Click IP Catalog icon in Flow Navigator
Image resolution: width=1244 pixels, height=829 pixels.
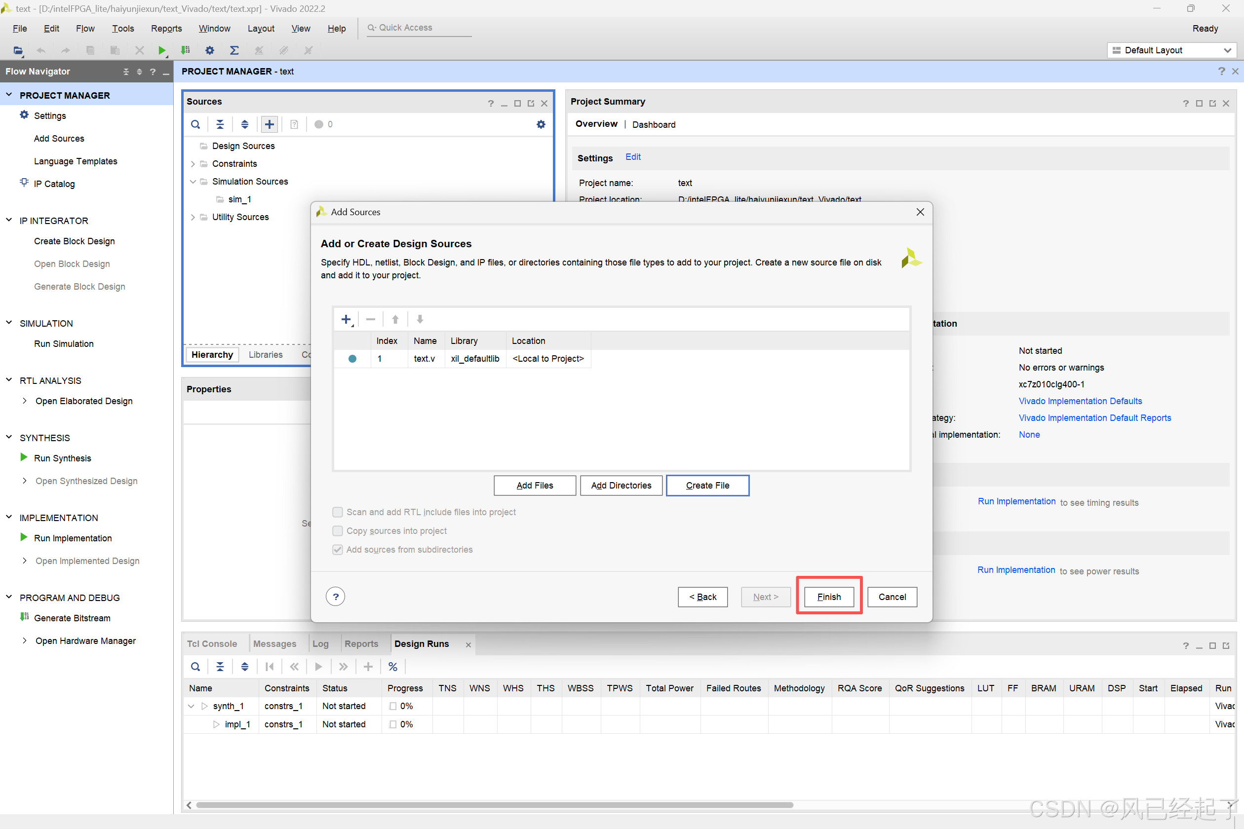(x=24, y=183)
